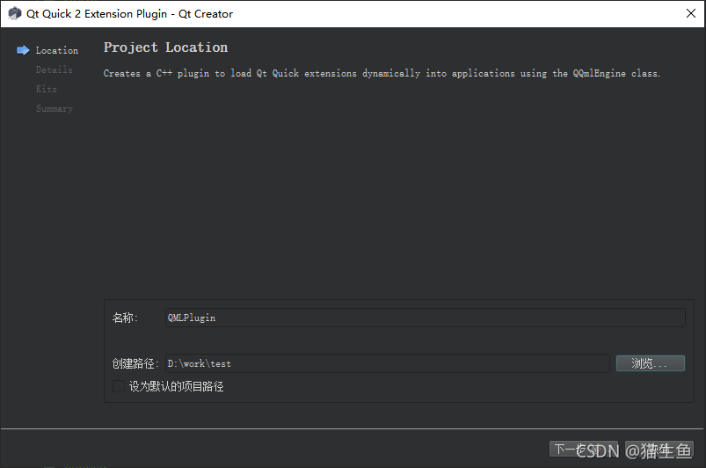Select the Kits step in wizard sidebar
Viewport: 706px width, 468px height.
click(x=47, y=89)
